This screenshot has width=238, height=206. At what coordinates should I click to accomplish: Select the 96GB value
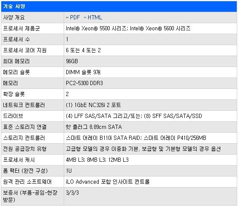(72, 61)
